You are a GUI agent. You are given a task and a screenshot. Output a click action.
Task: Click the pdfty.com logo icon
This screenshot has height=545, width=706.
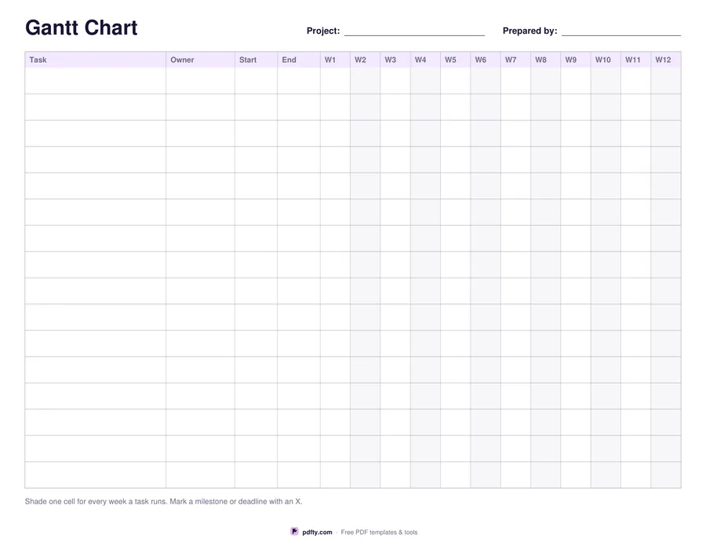tap(294, 532)
